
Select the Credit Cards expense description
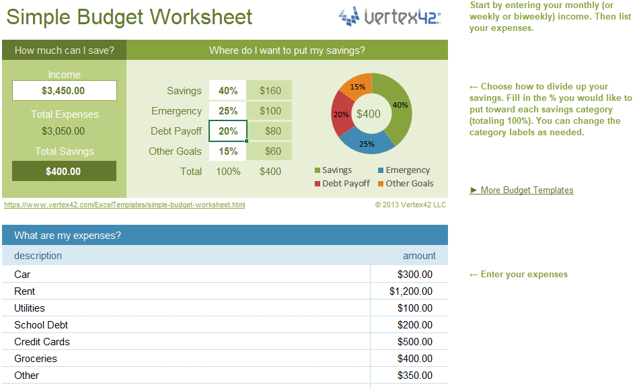pos(42,342)
